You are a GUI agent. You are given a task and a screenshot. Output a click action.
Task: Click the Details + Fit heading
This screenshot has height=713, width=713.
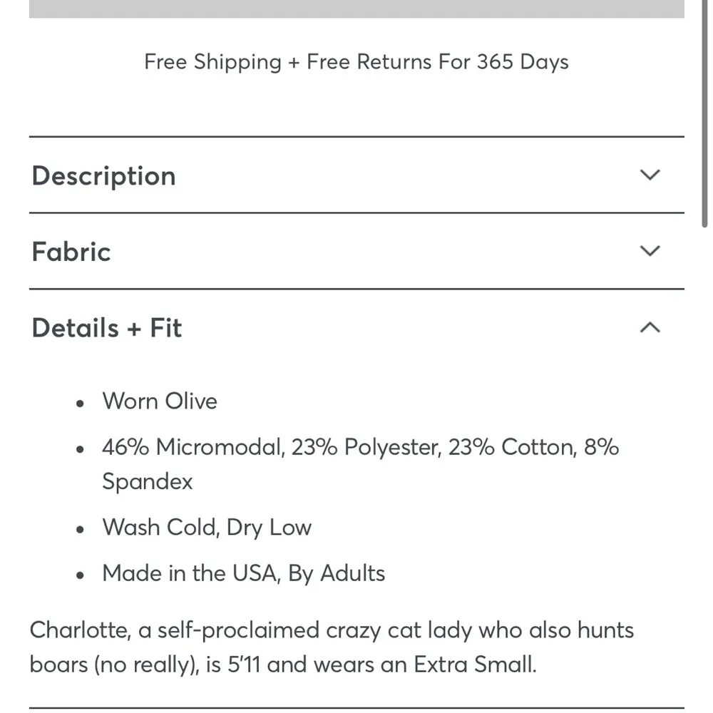tap(107, 328)
